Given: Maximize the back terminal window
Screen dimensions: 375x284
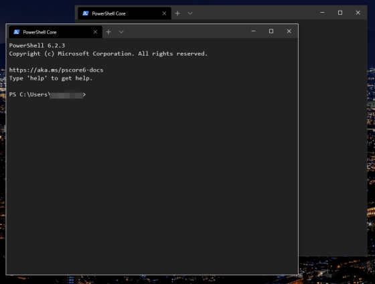Looking at the screenshot, I should tap(340, 13).
